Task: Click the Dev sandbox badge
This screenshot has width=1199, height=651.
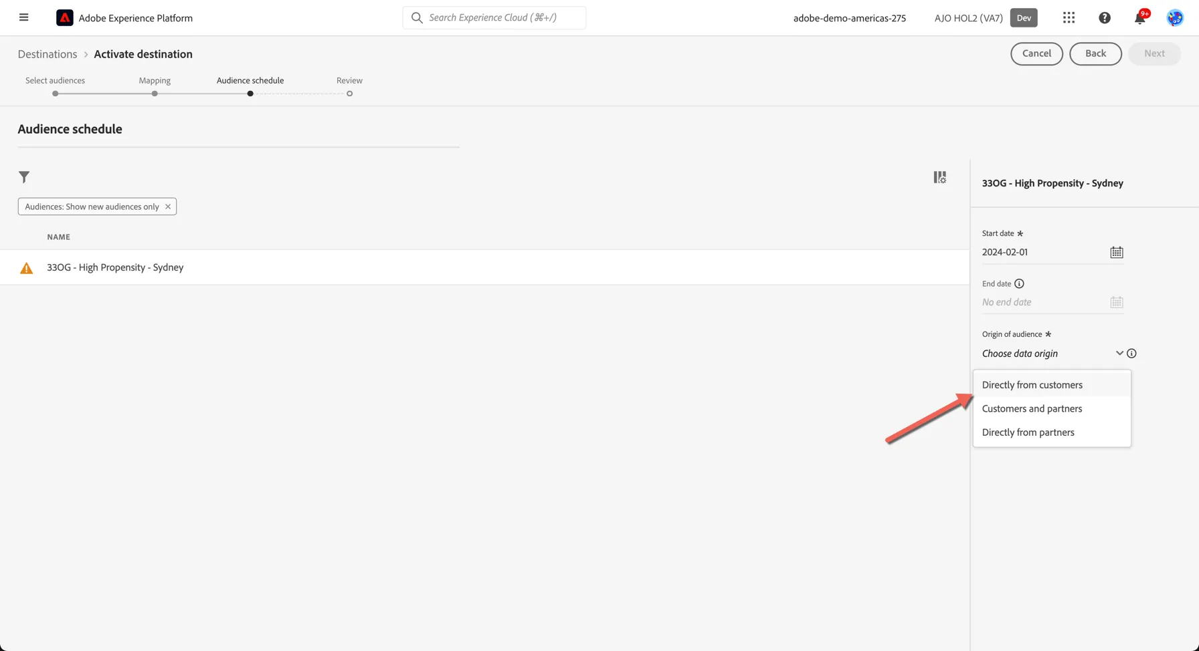Action: (1024, 18)
